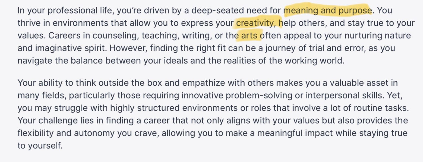Viewport: 423px width, 162px height.
Task: Click the highlighted word "arts"
Action: coord(249,36)
